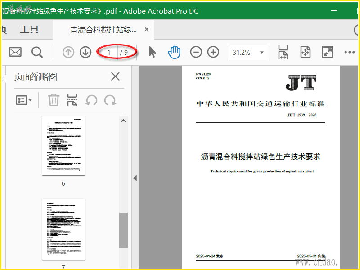360x270 pixels.
Task: Open more toolbar options ellipsis
Action: point(350,52)
